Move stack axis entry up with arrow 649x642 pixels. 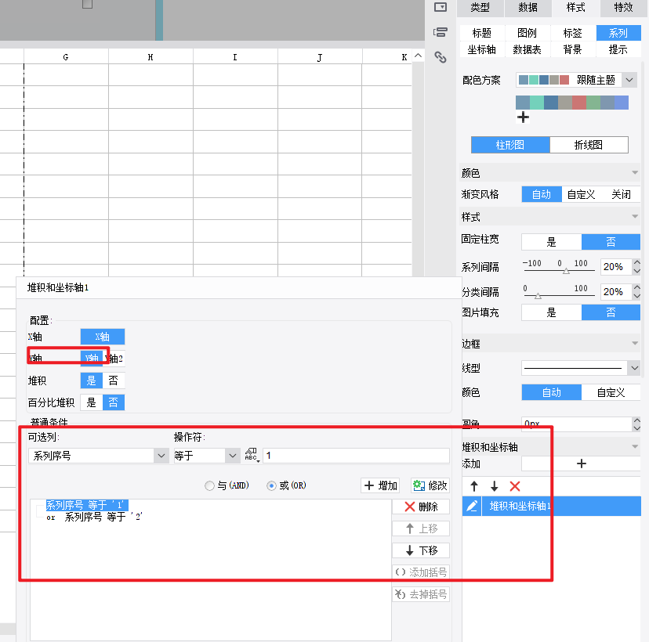[x=474, y=486]
